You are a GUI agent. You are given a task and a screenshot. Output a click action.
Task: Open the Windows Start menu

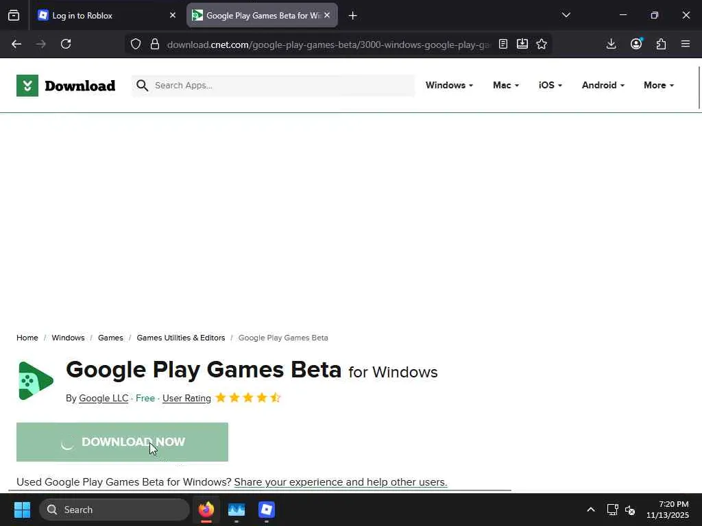pos(22,510)
